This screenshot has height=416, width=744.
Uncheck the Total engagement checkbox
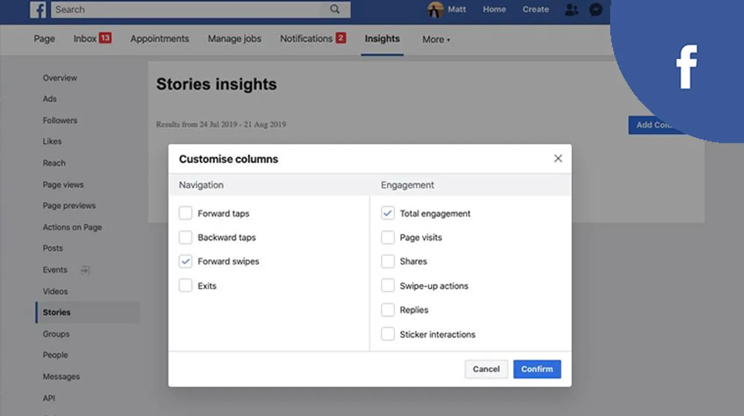coord(388,213)
